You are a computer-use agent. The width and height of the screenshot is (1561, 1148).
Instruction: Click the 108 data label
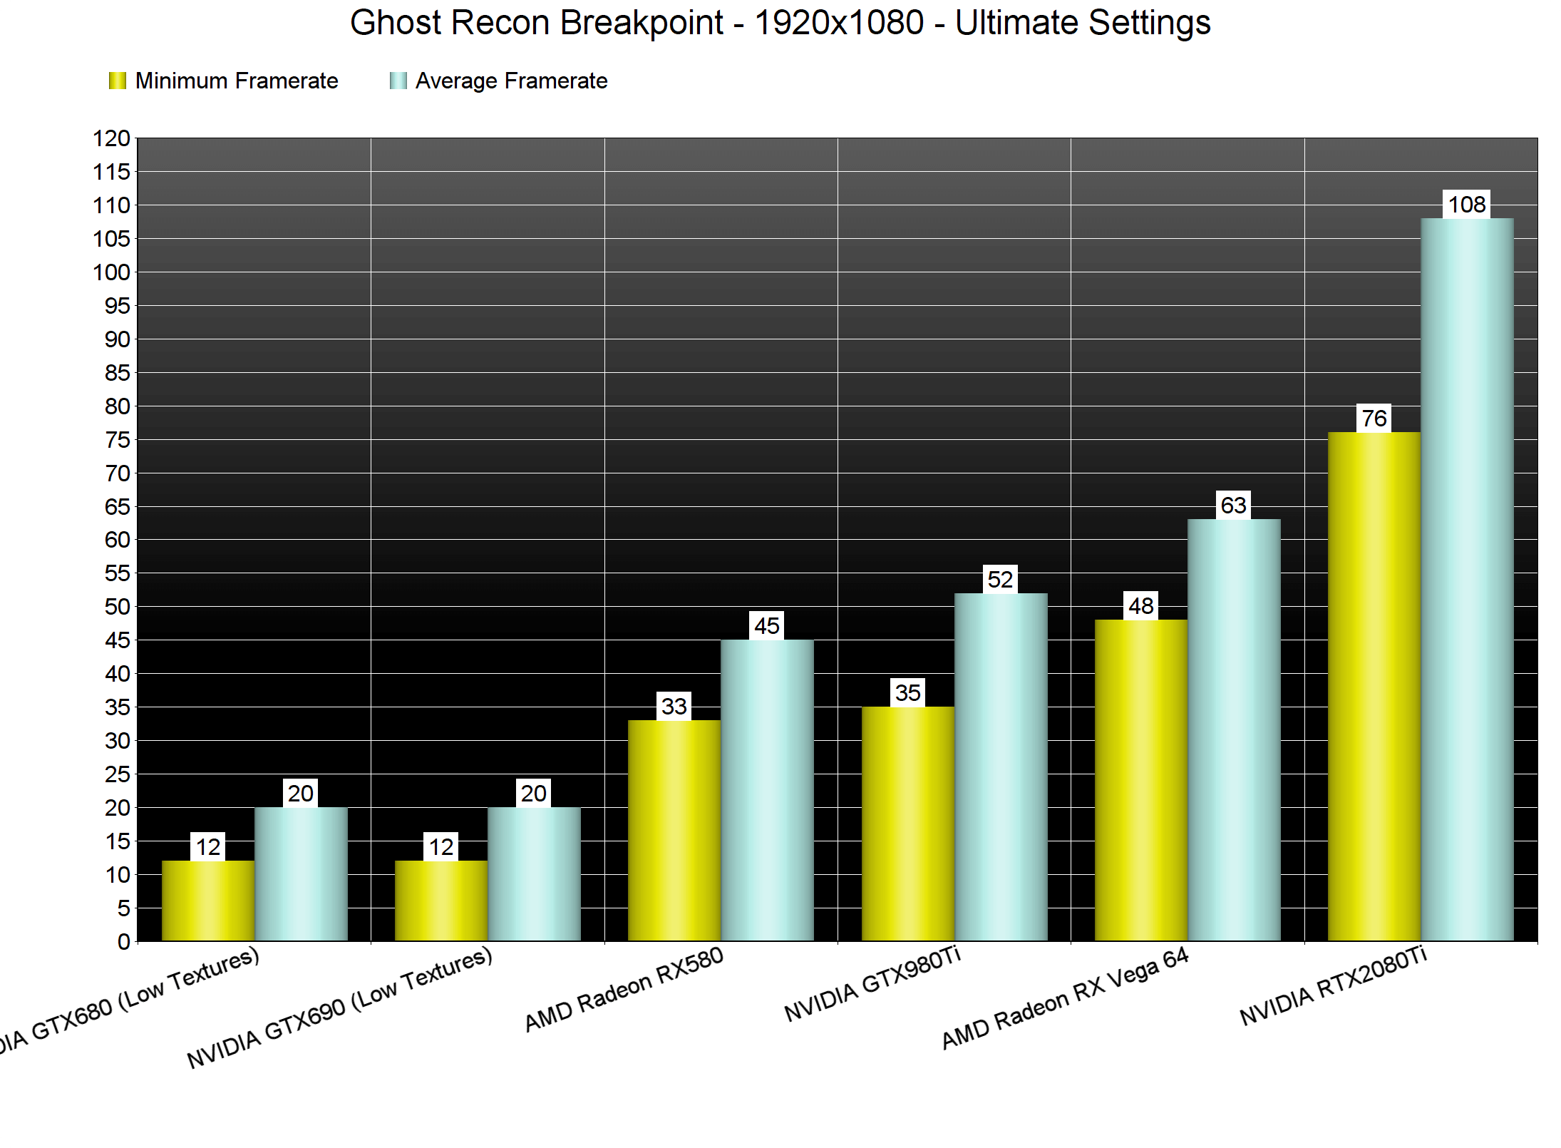pos(1466,205)
